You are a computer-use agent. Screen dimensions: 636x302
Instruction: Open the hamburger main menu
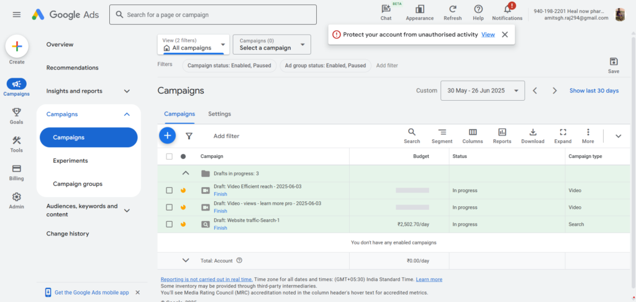[x=17, y=15]
